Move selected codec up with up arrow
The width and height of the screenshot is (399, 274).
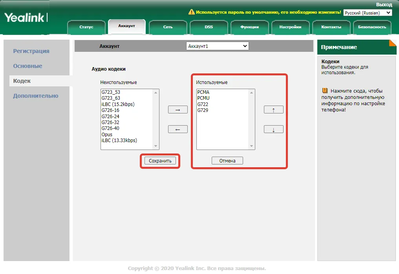274,110
